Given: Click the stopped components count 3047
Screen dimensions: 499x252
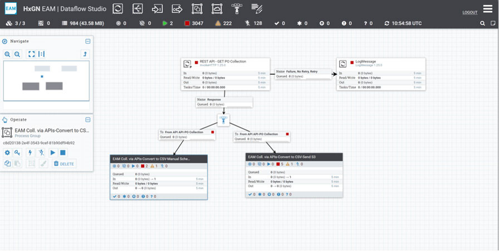Looking at the screenshot, I should pyautogui.click(x=194, y=23).
